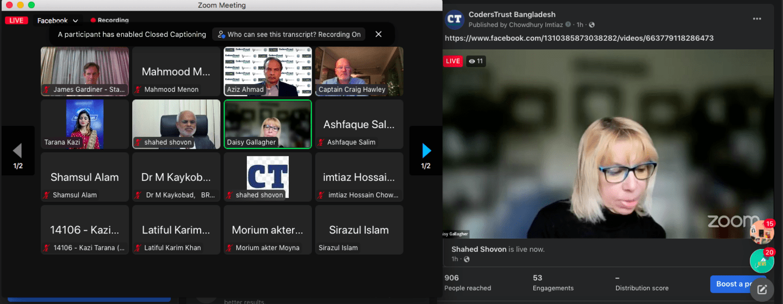Click the Recording indicator in Zoom
The height and width of the screenshot is (304, 783).
pyautogui.click(x=109, y=20)
